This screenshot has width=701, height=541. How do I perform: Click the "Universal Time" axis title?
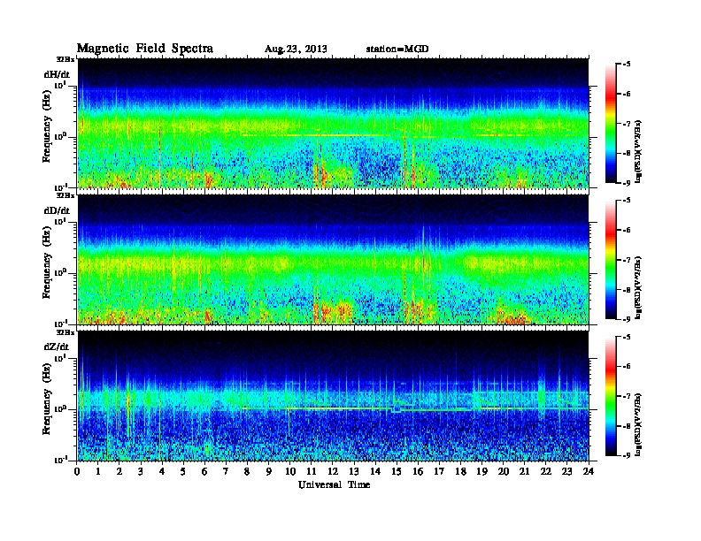pyautogui.click(x=334, y=484)
